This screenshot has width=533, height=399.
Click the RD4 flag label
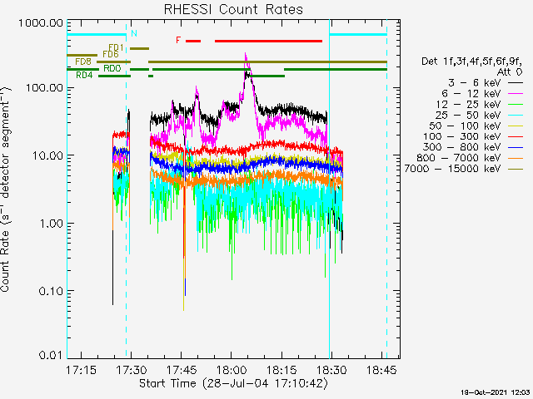[x=84, y=76]
